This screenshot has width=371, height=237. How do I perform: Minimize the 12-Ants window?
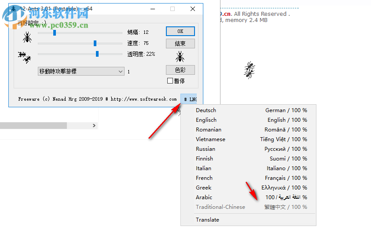[153, 9]
